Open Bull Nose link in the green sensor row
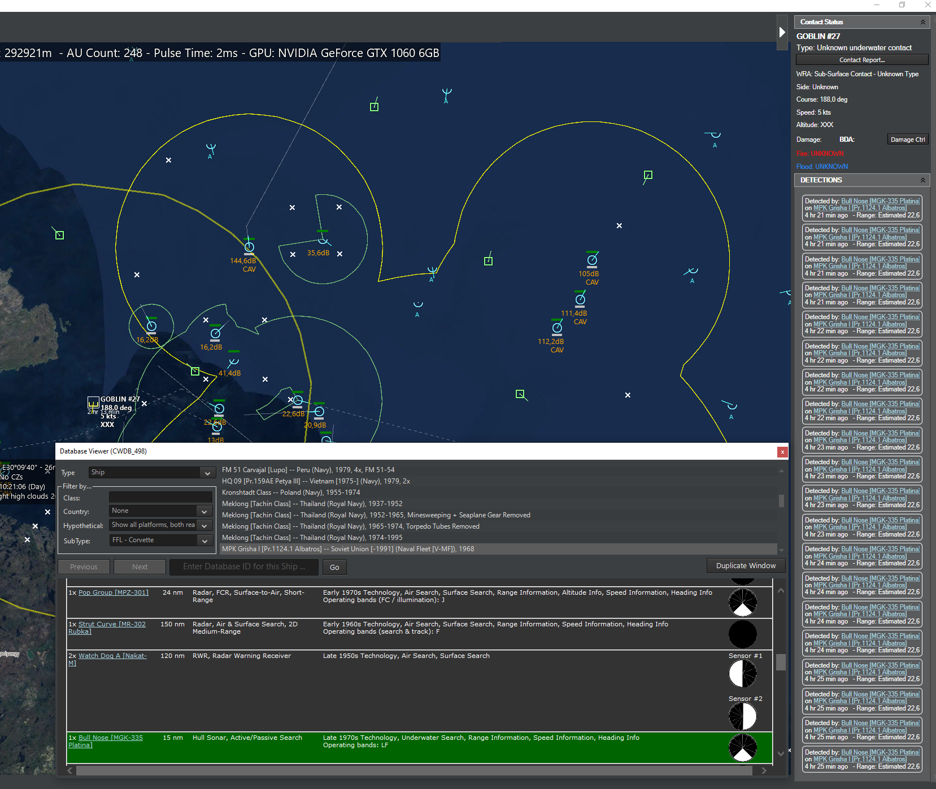Screen dimensions: 936x789 pos(106,742)
